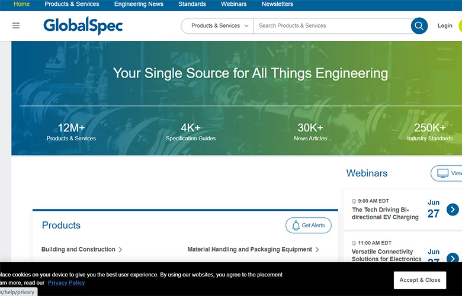Open the hamburger menu icon
462x296 pixels.
click(16, 25)
